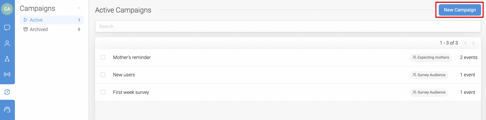Open the flows tree icon in sidebar
The height and width of the screenshot is (120, 486).
tap(7, 59)
